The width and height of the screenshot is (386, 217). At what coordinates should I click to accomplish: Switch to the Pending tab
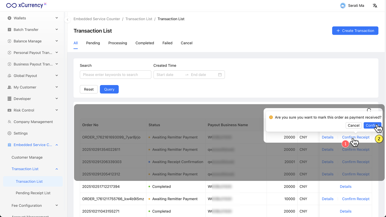[93, 43]
